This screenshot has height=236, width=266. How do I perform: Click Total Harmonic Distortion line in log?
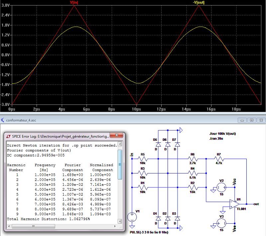pos(48,219)
